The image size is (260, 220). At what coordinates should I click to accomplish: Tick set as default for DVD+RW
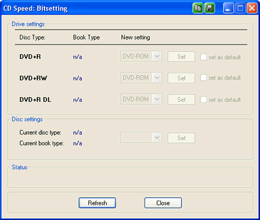[x=203, y=77]
